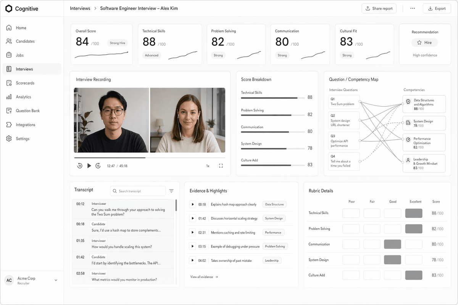This screenshot has width=458, height=305.
Task: Enter fullscreen for the recording
Action: tap(221, 166)
